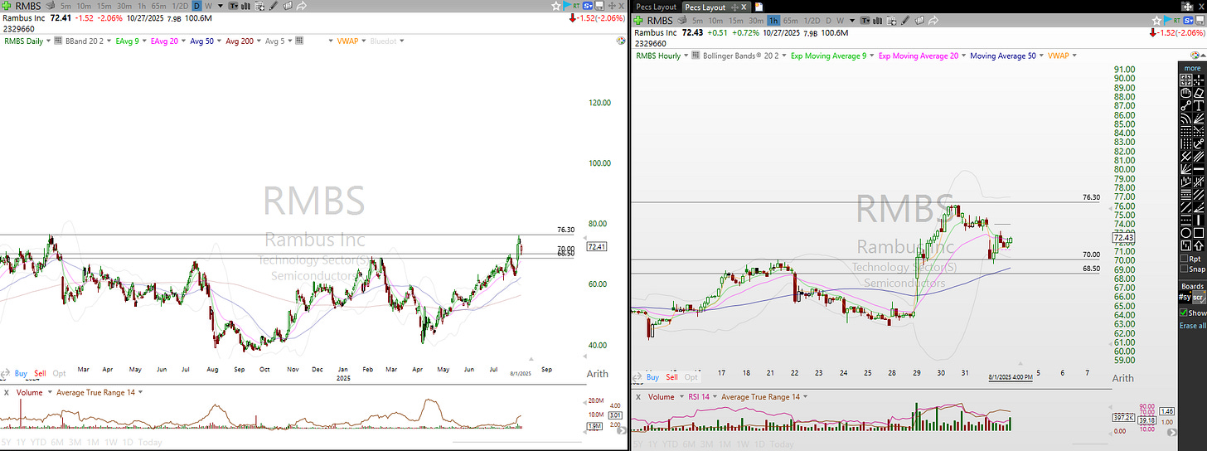Image resolution: width=1207 pixels, height=451 pixels.
Task: Select the trendline drawing tool
Action: point(1185,104)
